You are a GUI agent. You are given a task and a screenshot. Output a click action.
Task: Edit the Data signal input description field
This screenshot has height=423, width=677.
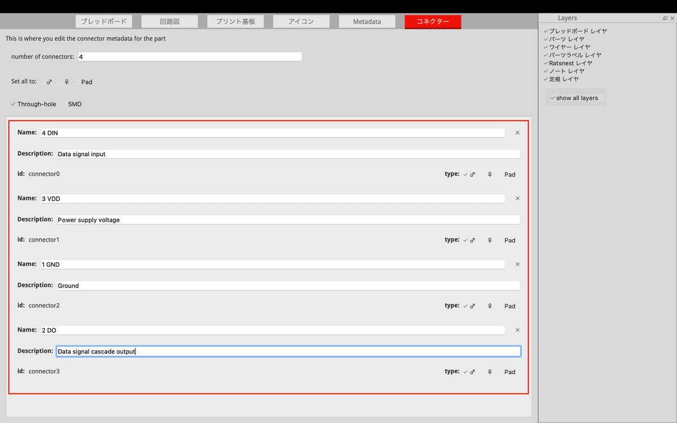point(288,154)
